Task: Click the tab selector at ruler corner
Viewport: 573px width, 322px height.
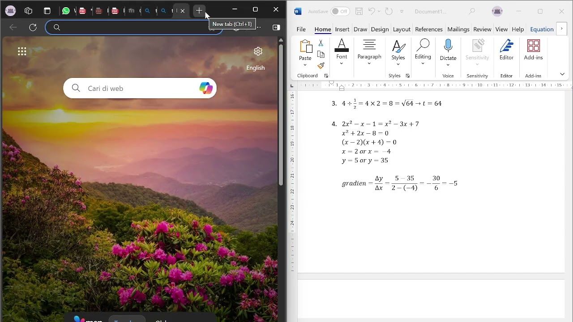Action: pyautogui.click(x=292, y=85)
